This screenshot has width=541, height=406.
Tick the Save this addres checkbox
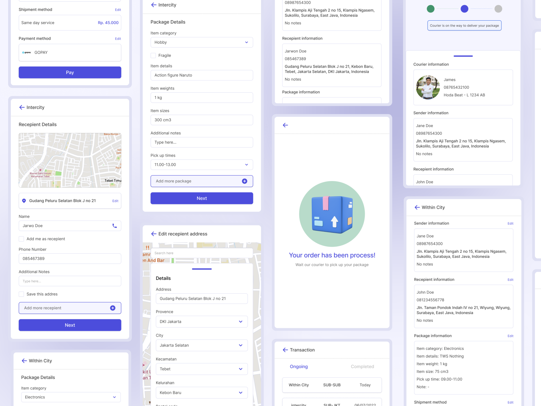(21, 294)
